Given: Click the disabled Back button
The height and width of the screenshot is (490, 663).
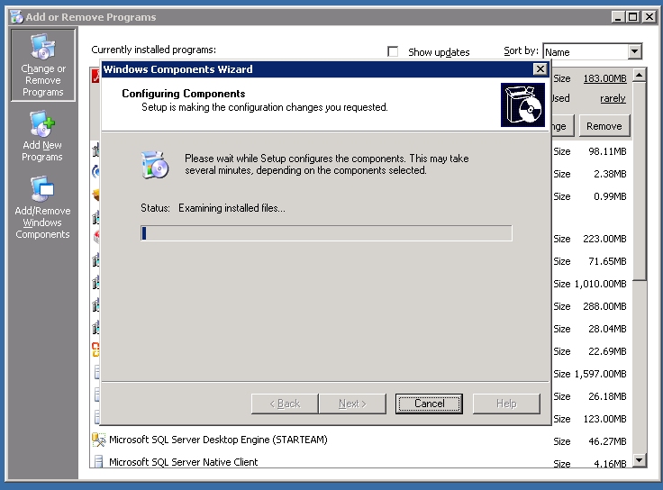Looking at the screenshot, I should (x=285, y=404).
